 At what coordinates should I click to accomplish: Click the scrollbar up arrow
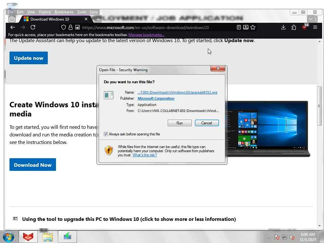[x=320, y=41]
